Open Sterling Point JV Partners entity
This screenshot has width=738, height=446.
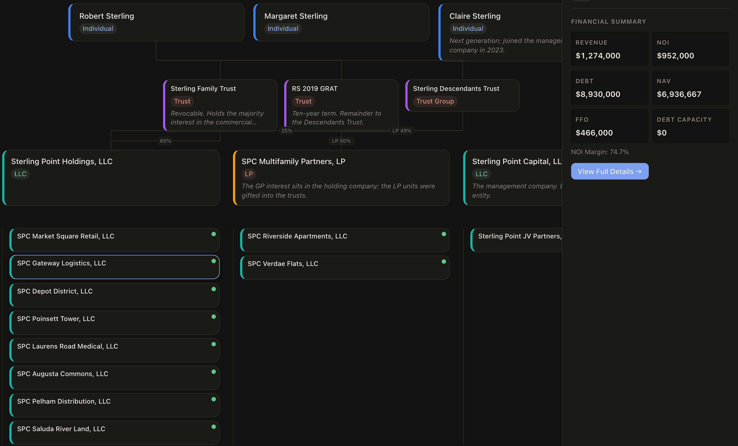click(516, 240)
